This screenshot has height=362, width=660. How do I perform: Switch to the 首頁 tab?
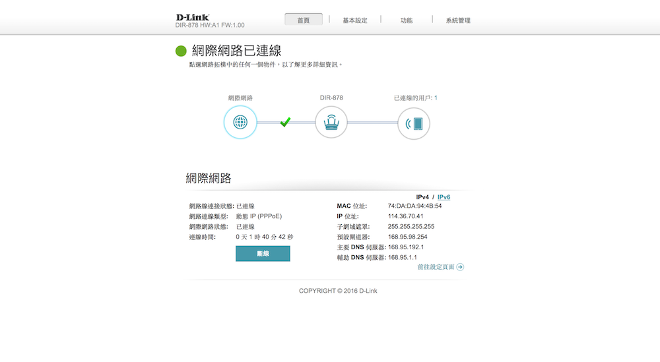[x=304, y=20]
